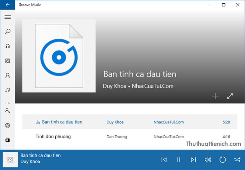Image resolution: width=245 pixels, height=170 pixels.
Task: Skip to previous track
Action: (x=164, y=160)
